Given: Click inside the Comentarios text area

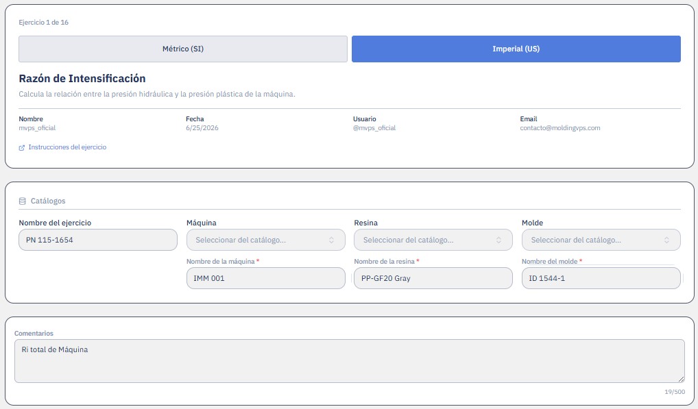Looking at the screenshot, I should click(350, 361).
